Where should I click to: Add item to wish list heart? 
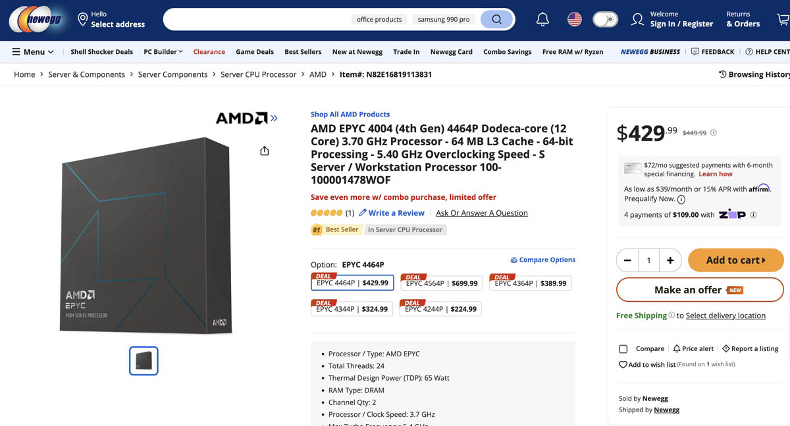[623, 365]
